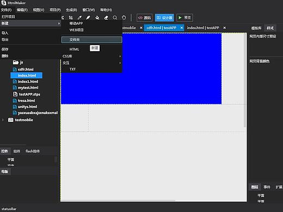283x212 pixels.
Task: Click the 排版 section header
Action: [x=5, y=171]
